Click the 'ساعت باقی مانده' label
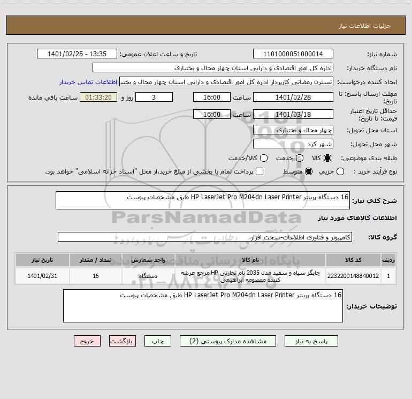 click(x=53, y=97)
